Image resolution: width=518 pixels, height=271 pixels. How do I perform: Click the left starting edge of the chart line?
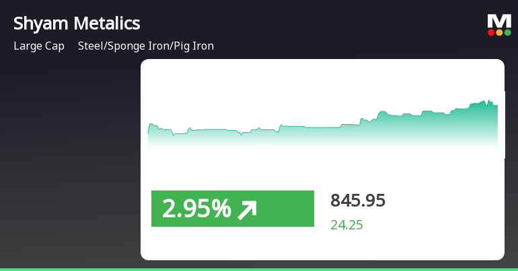click(x=149, y=132)
